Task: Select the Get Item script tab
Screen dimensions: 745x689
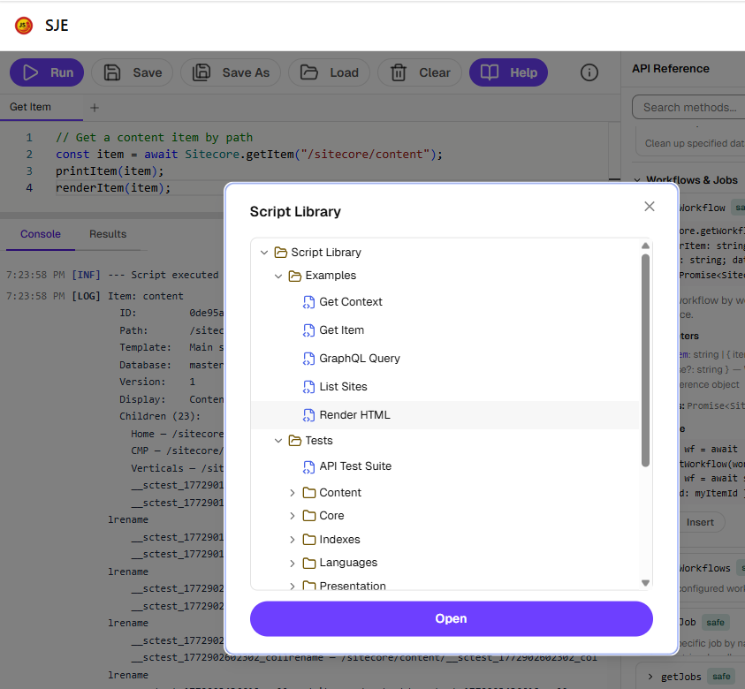Action: (29, 107)
